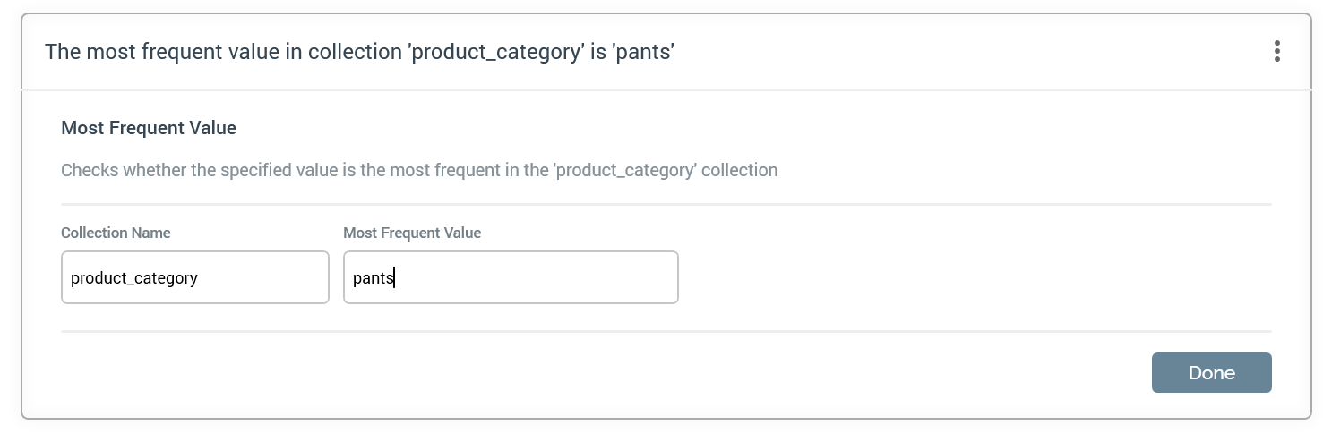Click the 'Collection Name' field label

point(116,233)
